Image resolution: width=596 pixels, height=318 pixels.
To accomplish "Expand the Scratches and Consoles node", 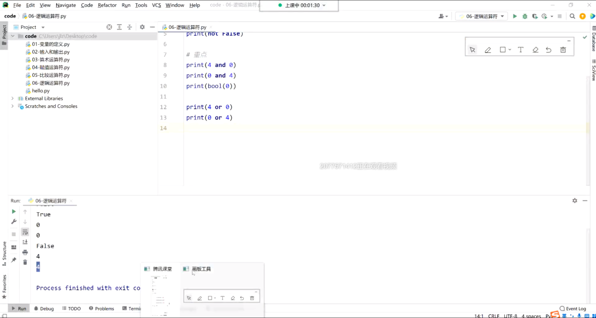I will 13,106.
